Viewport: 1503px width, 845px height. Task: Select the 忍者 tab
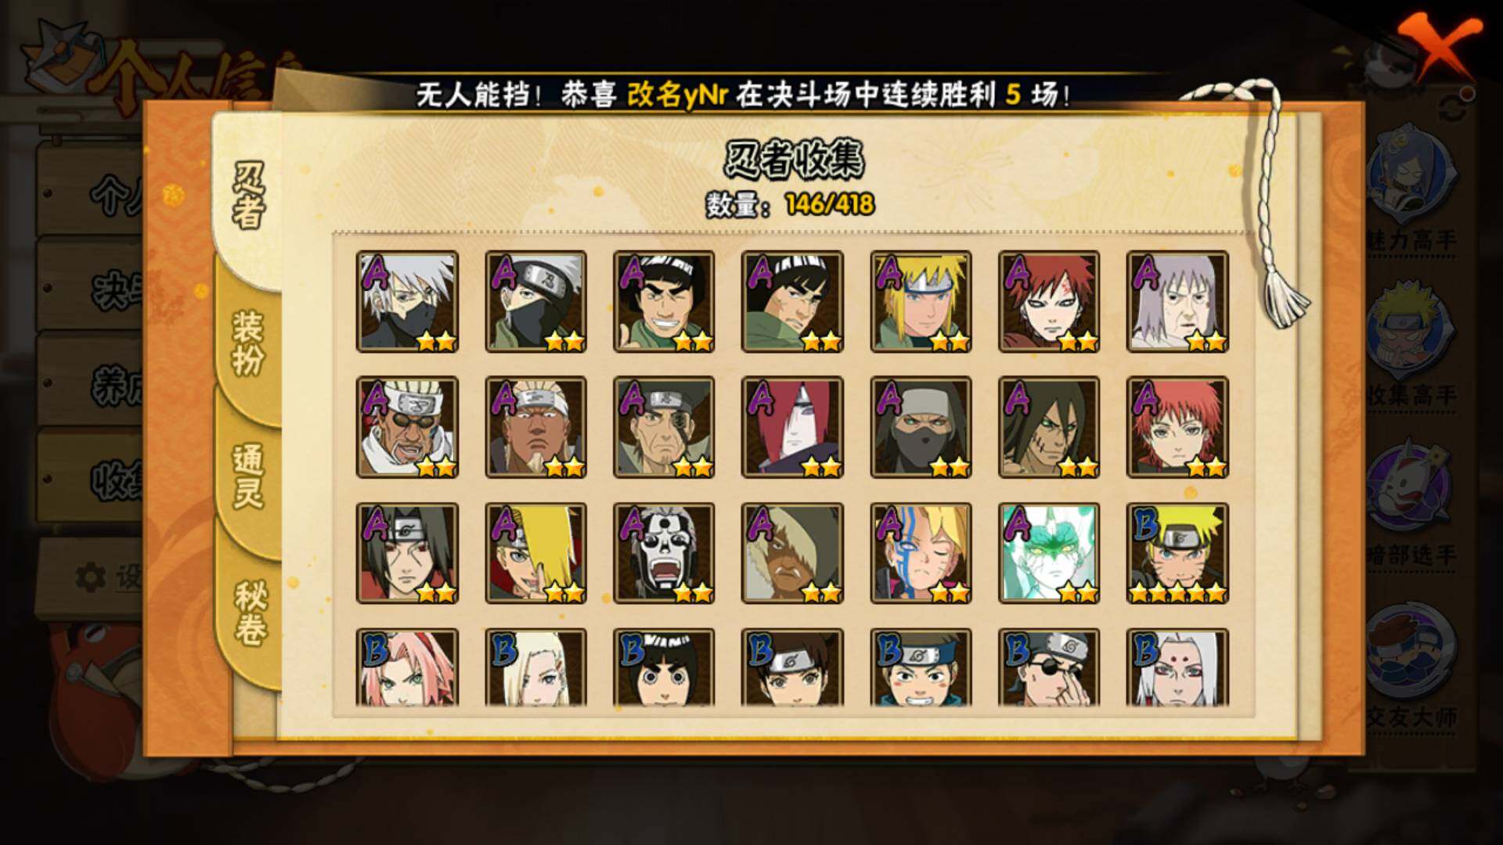tap(247, 196)
